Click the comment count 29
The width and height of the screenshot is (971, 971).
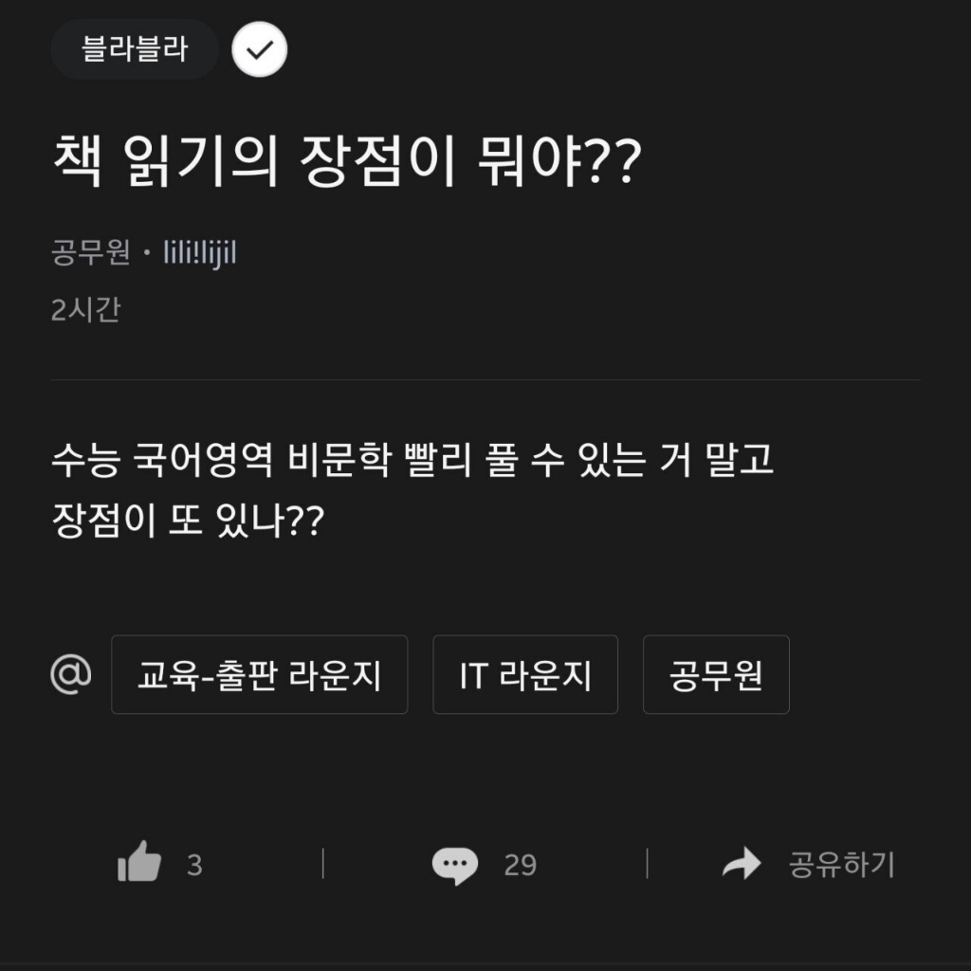[520, 865]
